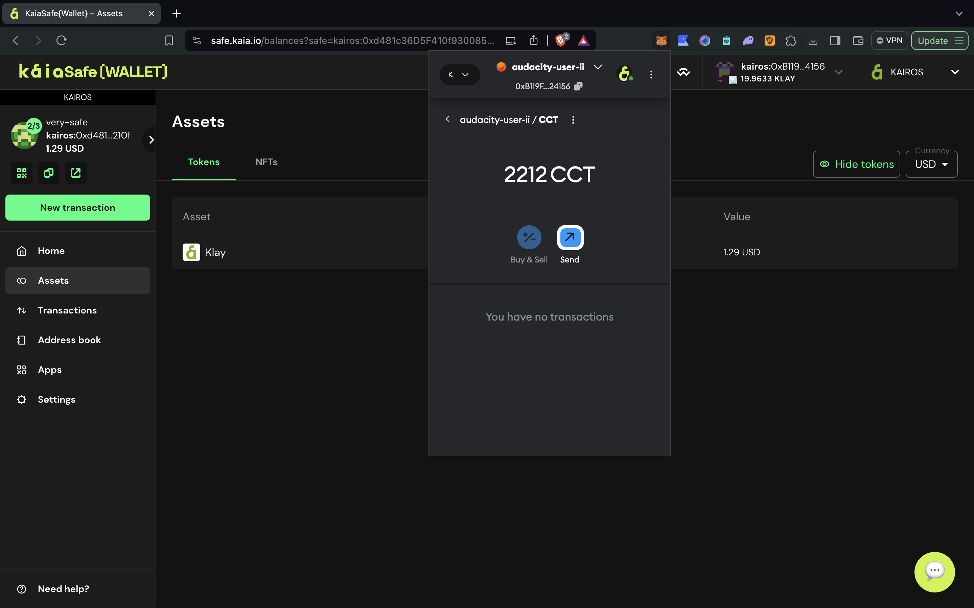Click the Send icon in wallet popup
Viewport: 974px width, 608px height.
pos(570,237)
